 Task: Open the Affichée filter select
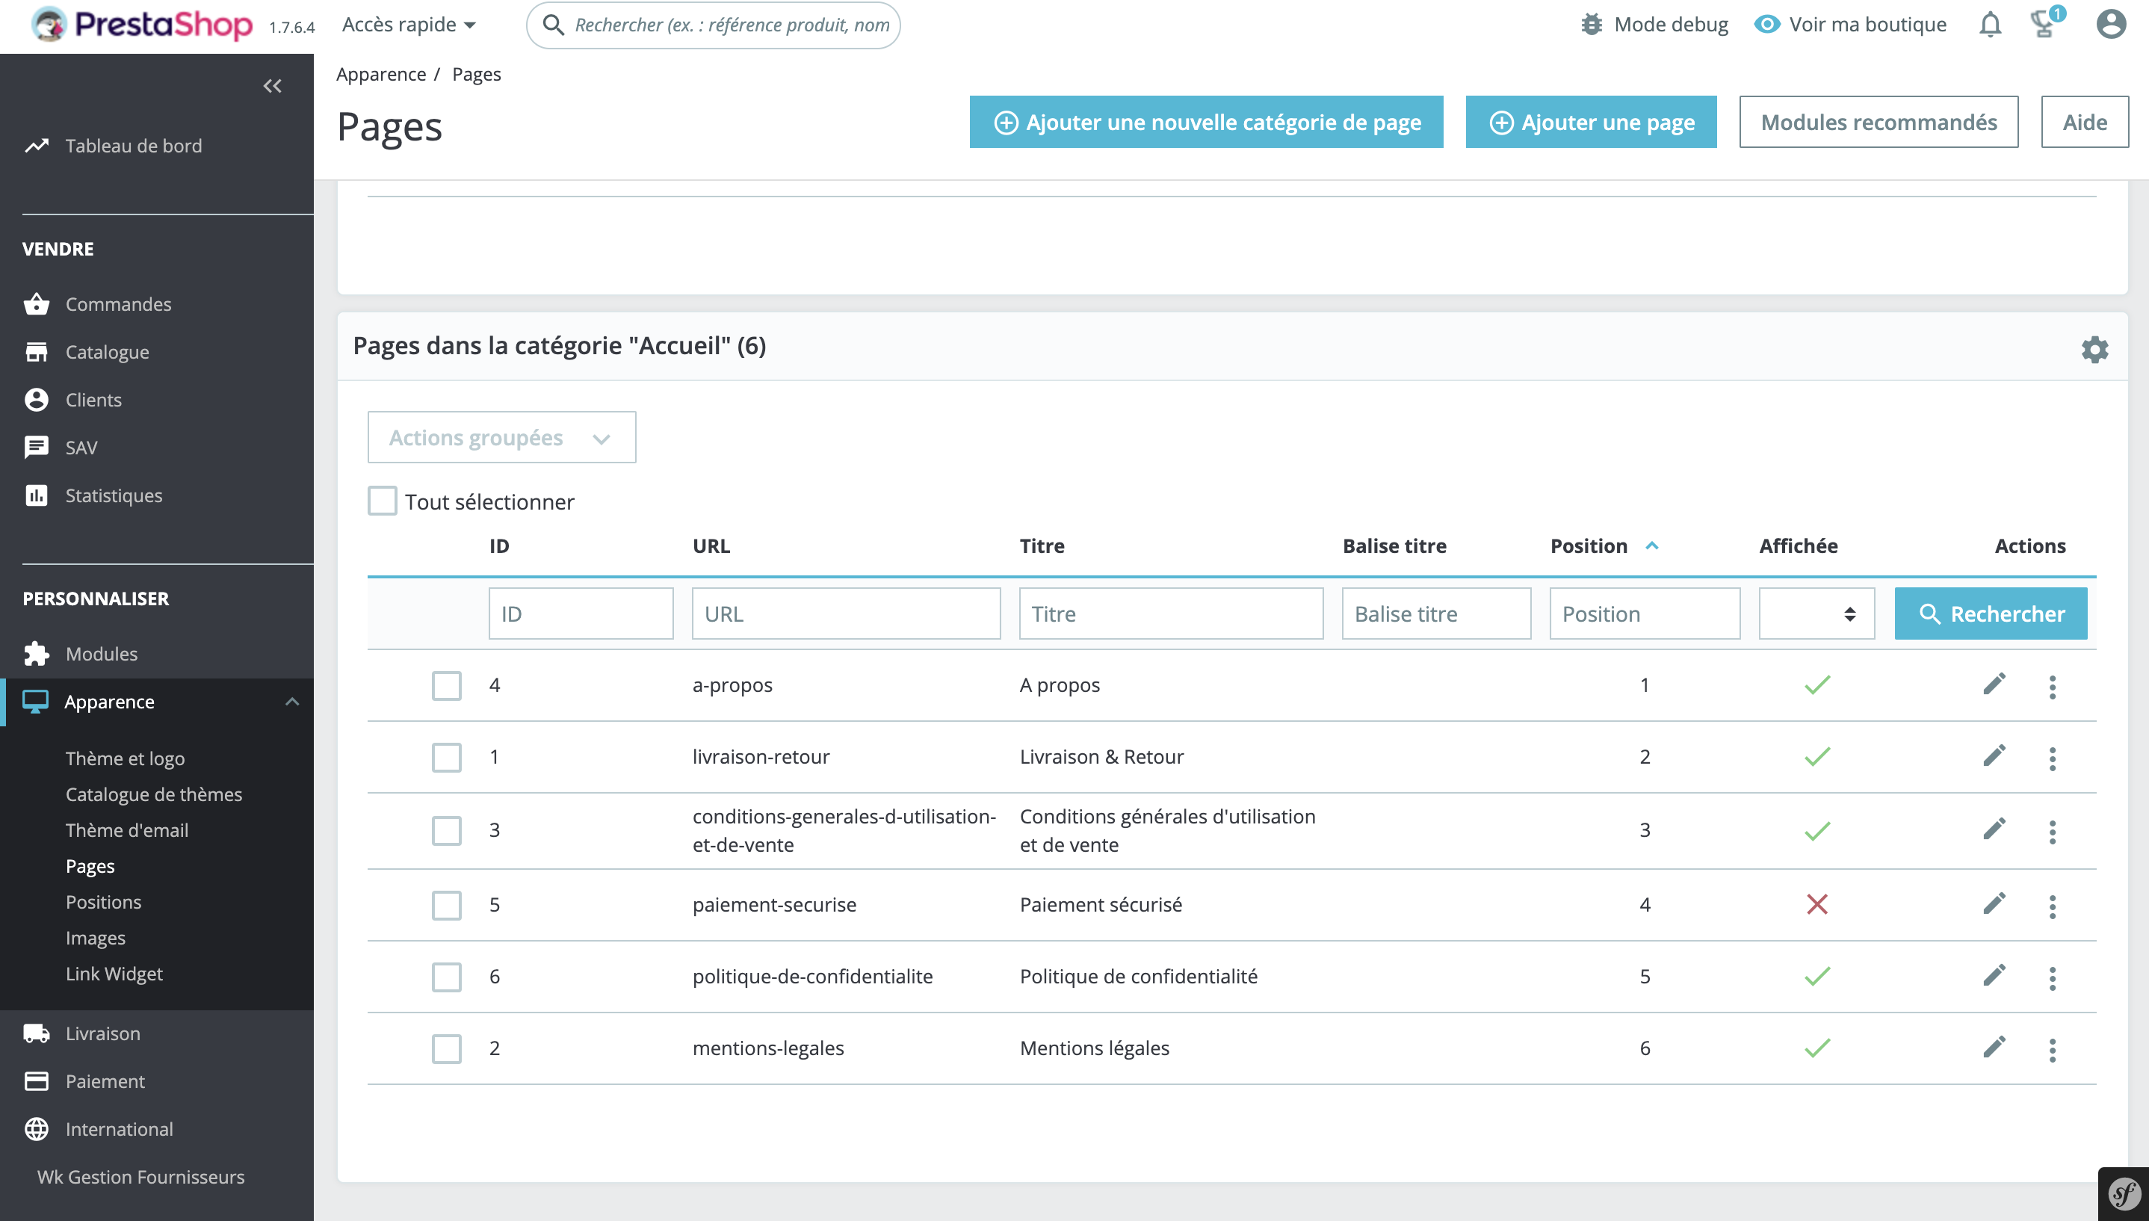1816,613
